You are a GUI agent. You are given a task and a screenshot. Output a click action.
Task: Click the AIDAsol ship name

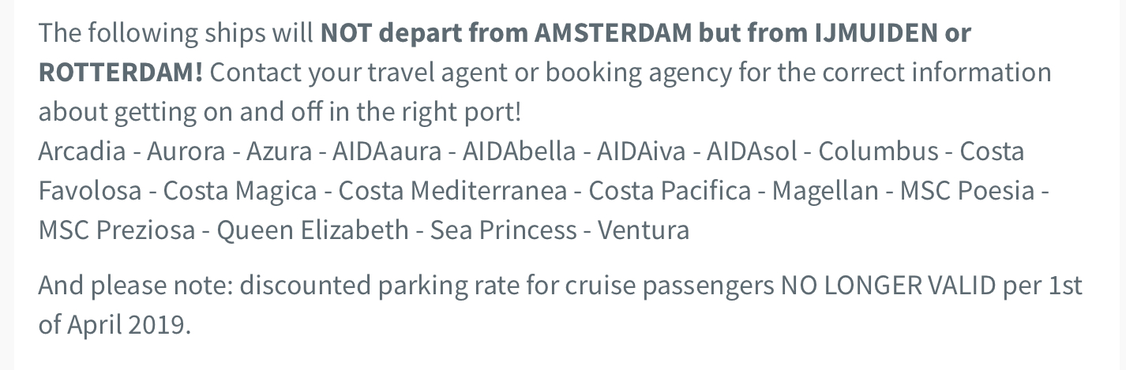[752, 151]
